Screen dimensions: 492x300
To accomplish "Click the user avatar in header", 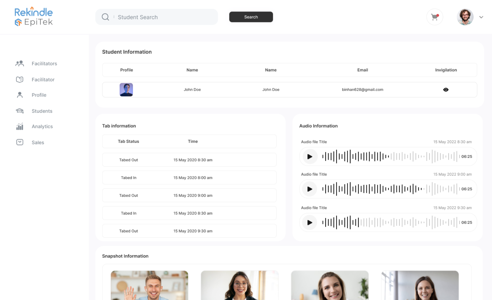I will [x=465, y=17].
